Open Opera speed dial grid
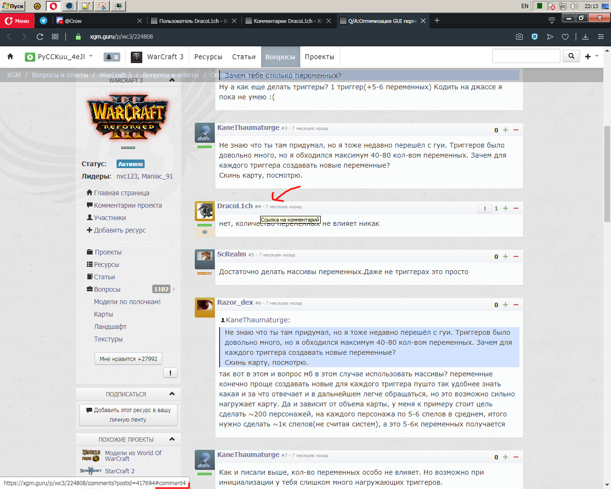This screenshot has width=611, height=489. pos(55,37)
